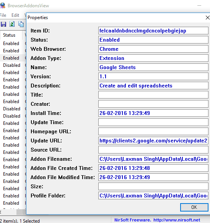Open the File menu
The height and width of the screenshot is (223, 210).
pyautogui.click(x=3, y=15)
